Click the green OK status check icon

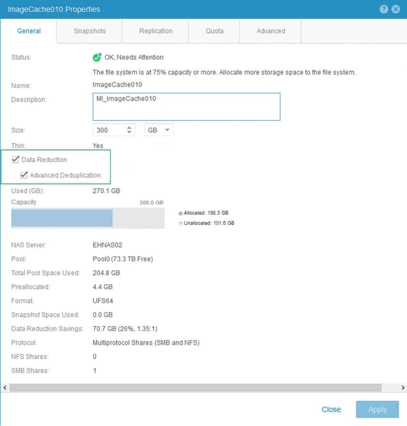[97, 57]
